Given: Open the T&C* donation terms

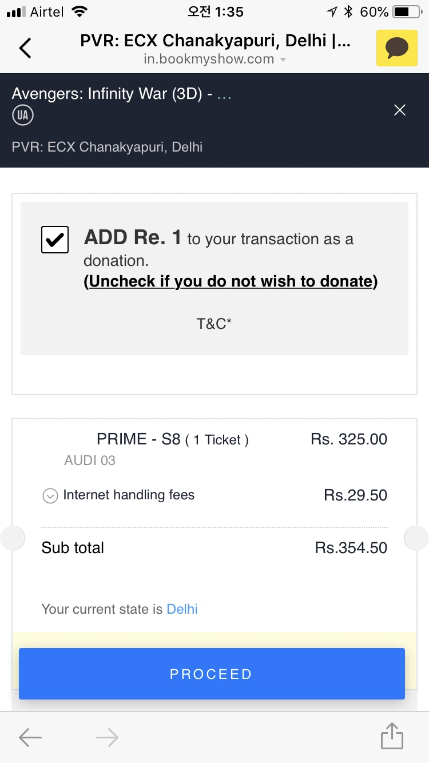Looking at the screenshot, I should [214, 324].
